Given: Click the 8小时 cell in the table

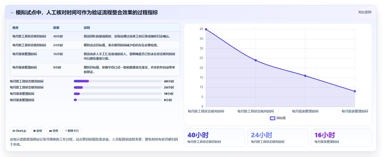Looking at the screenshot, I should coord(57,68).
